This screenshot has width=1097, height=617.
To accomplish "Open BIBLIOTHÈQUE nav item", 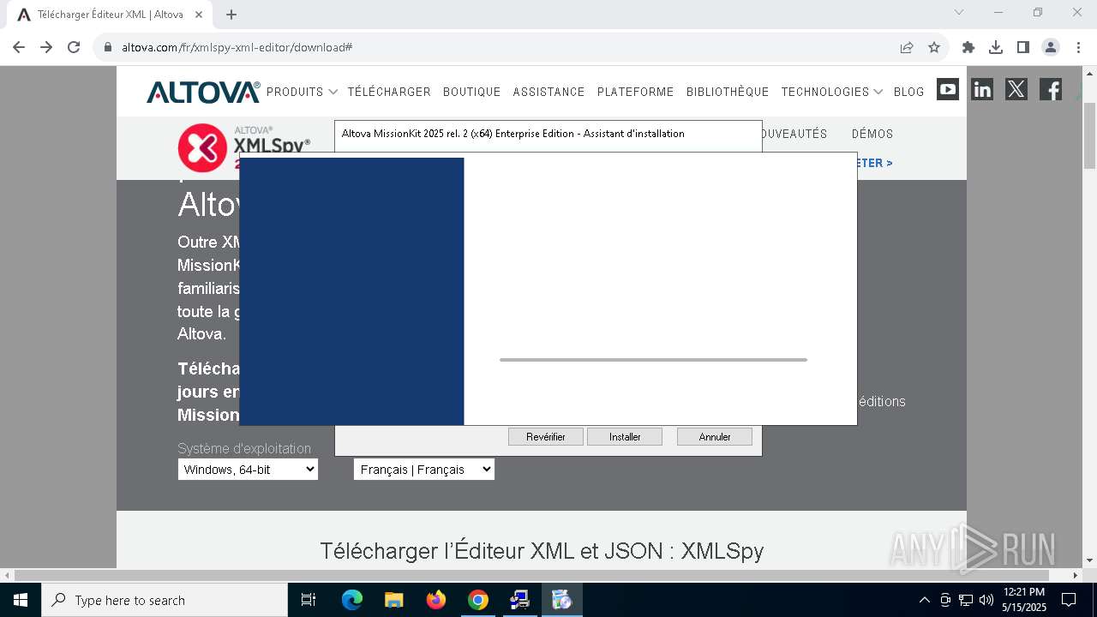I will tap(728, 92).
